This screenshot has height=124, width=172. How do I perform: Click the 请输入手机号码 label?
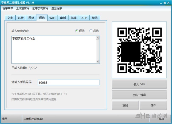coord(21,82)
